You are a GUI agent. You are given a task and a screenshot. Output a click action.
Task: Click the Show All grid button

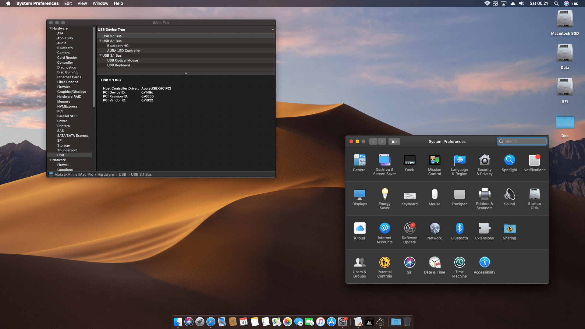[x=394, y=141]
